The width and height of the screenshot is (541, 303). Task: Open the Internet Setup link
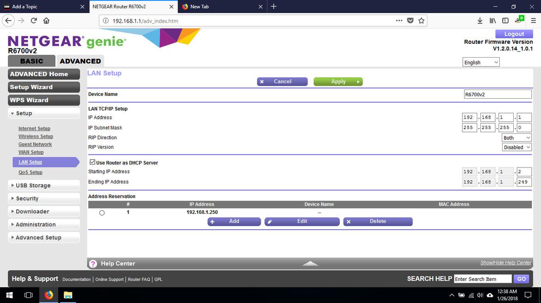pos(35,128)
